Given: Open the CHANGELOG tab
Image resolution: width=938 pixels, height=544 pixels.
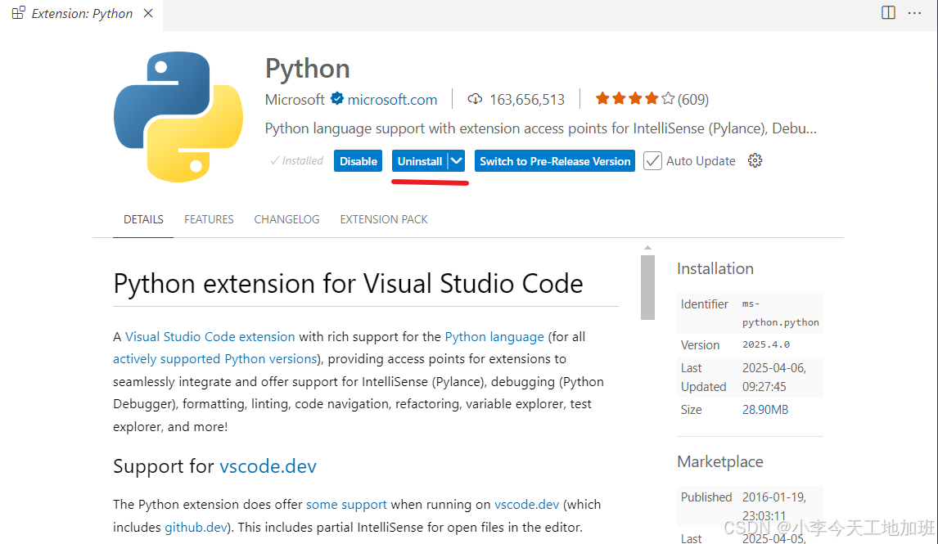Looking at the screenshot, I should (286, 219).
